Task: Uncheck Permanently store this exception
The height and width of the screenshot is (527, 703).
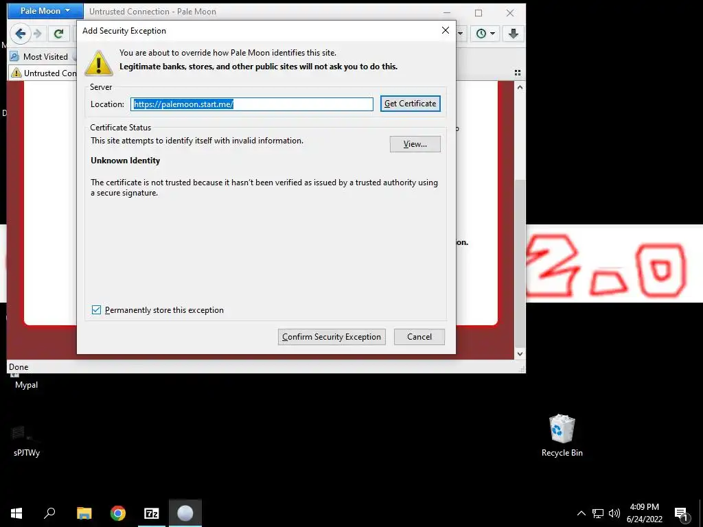Action: pyautogui.click(x=96, y=309)
